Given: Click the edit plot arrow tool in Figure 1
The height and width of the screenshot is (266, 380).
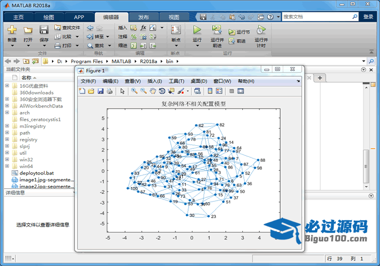Looking at the screenshot, I should coord(122,91).
